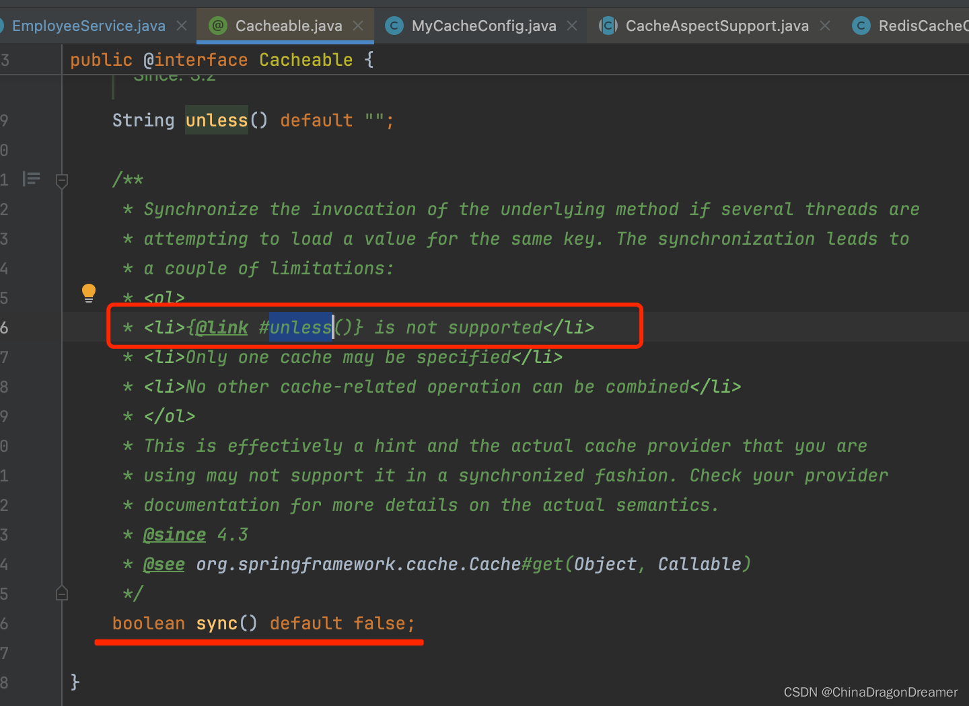The width and height of the screenshot is (969, 706).
Task: Click the 'default false' value text
Action: pyautogui.click(x=343, y=623)
